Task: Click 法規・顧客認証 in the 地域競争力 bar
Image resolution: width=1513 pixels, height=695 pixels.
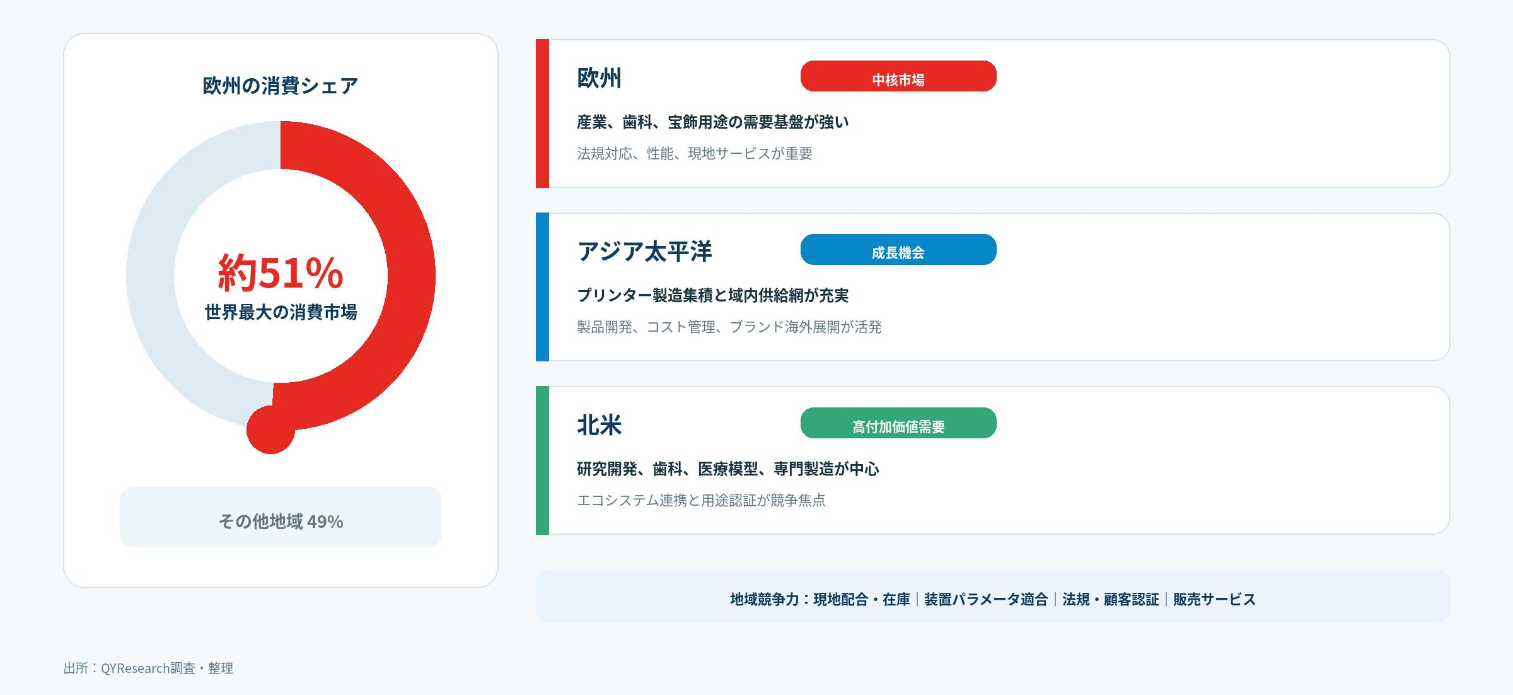Action: (1111, 599)
